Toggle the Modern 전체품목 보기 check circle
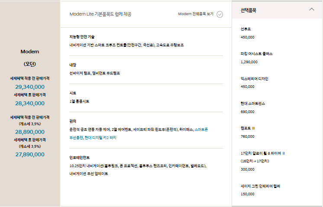323x207 pixels. coord(220,14)
